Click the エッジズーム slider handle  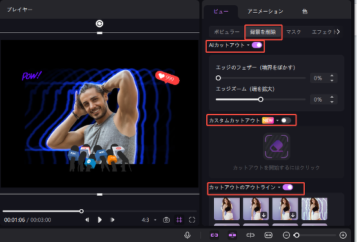(x=261, y=99)
